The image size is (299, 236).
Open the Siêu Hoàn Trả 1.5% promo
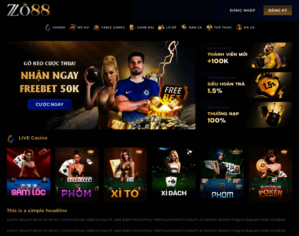[x=246, y=85]
